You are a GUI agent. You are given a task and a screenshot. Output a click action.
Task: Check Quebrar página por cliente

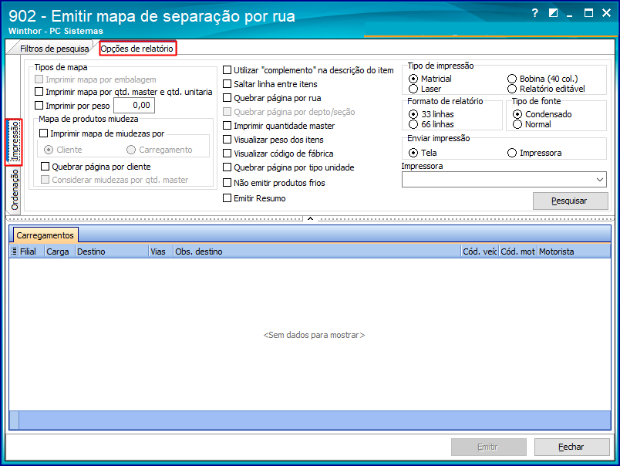pos(45,167)
